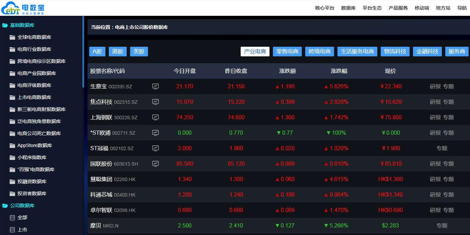
Task: Open the 地方站 navigation item
Action: click(443, 8)
